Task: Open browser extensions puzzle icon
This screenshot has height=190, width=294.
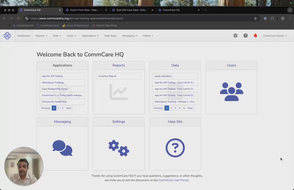Action: [272, 18]
